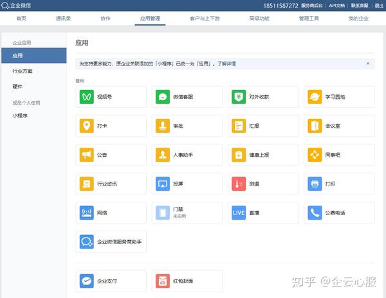Image resolution: width=386 pixels, height=298 pixels.
Task: Open the 客户与上下游 tab
Action: pyautogui.click(x=205, y=19)
